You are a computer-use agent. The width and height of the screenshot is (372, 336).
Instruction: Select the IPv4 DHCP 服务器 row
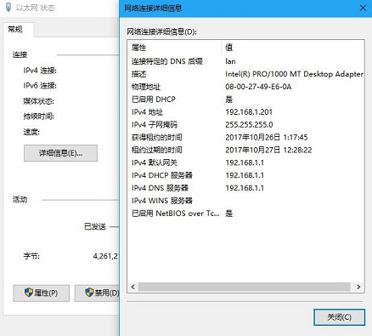pyautogui.click(x=245, y=175)
